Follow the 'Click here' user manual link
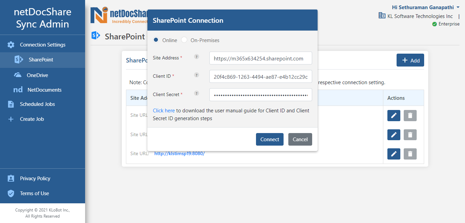This screenshot has height=223, width=465. click(164, 111)
